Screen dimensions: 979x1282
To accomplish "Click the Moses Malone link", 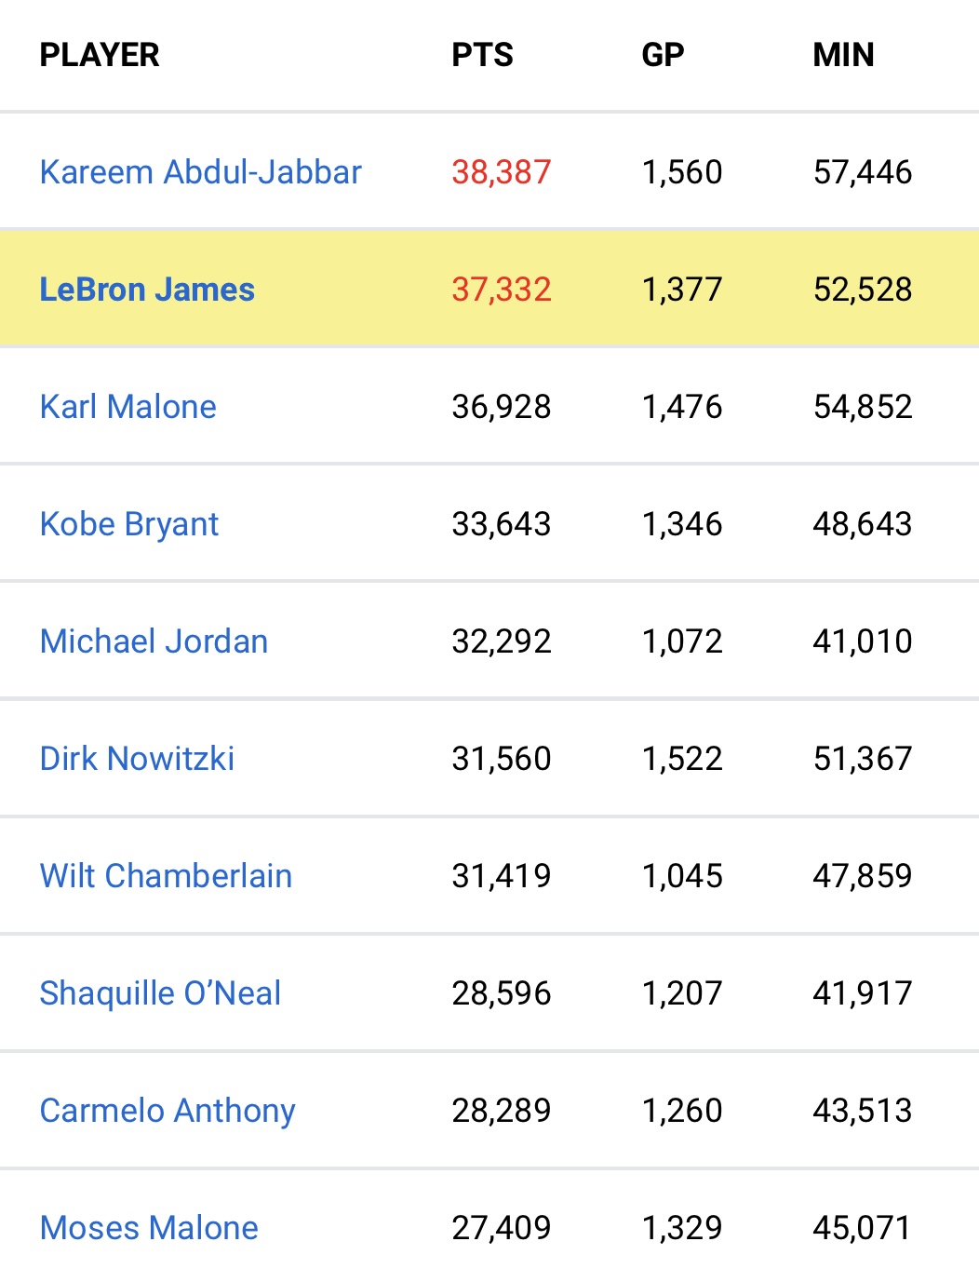I will click(149, 1228).
